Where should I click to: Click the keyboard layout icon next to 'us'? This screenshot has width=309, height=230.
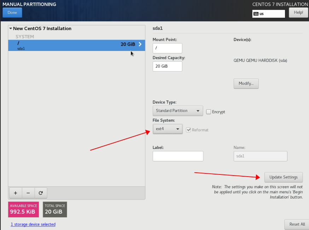256,14
